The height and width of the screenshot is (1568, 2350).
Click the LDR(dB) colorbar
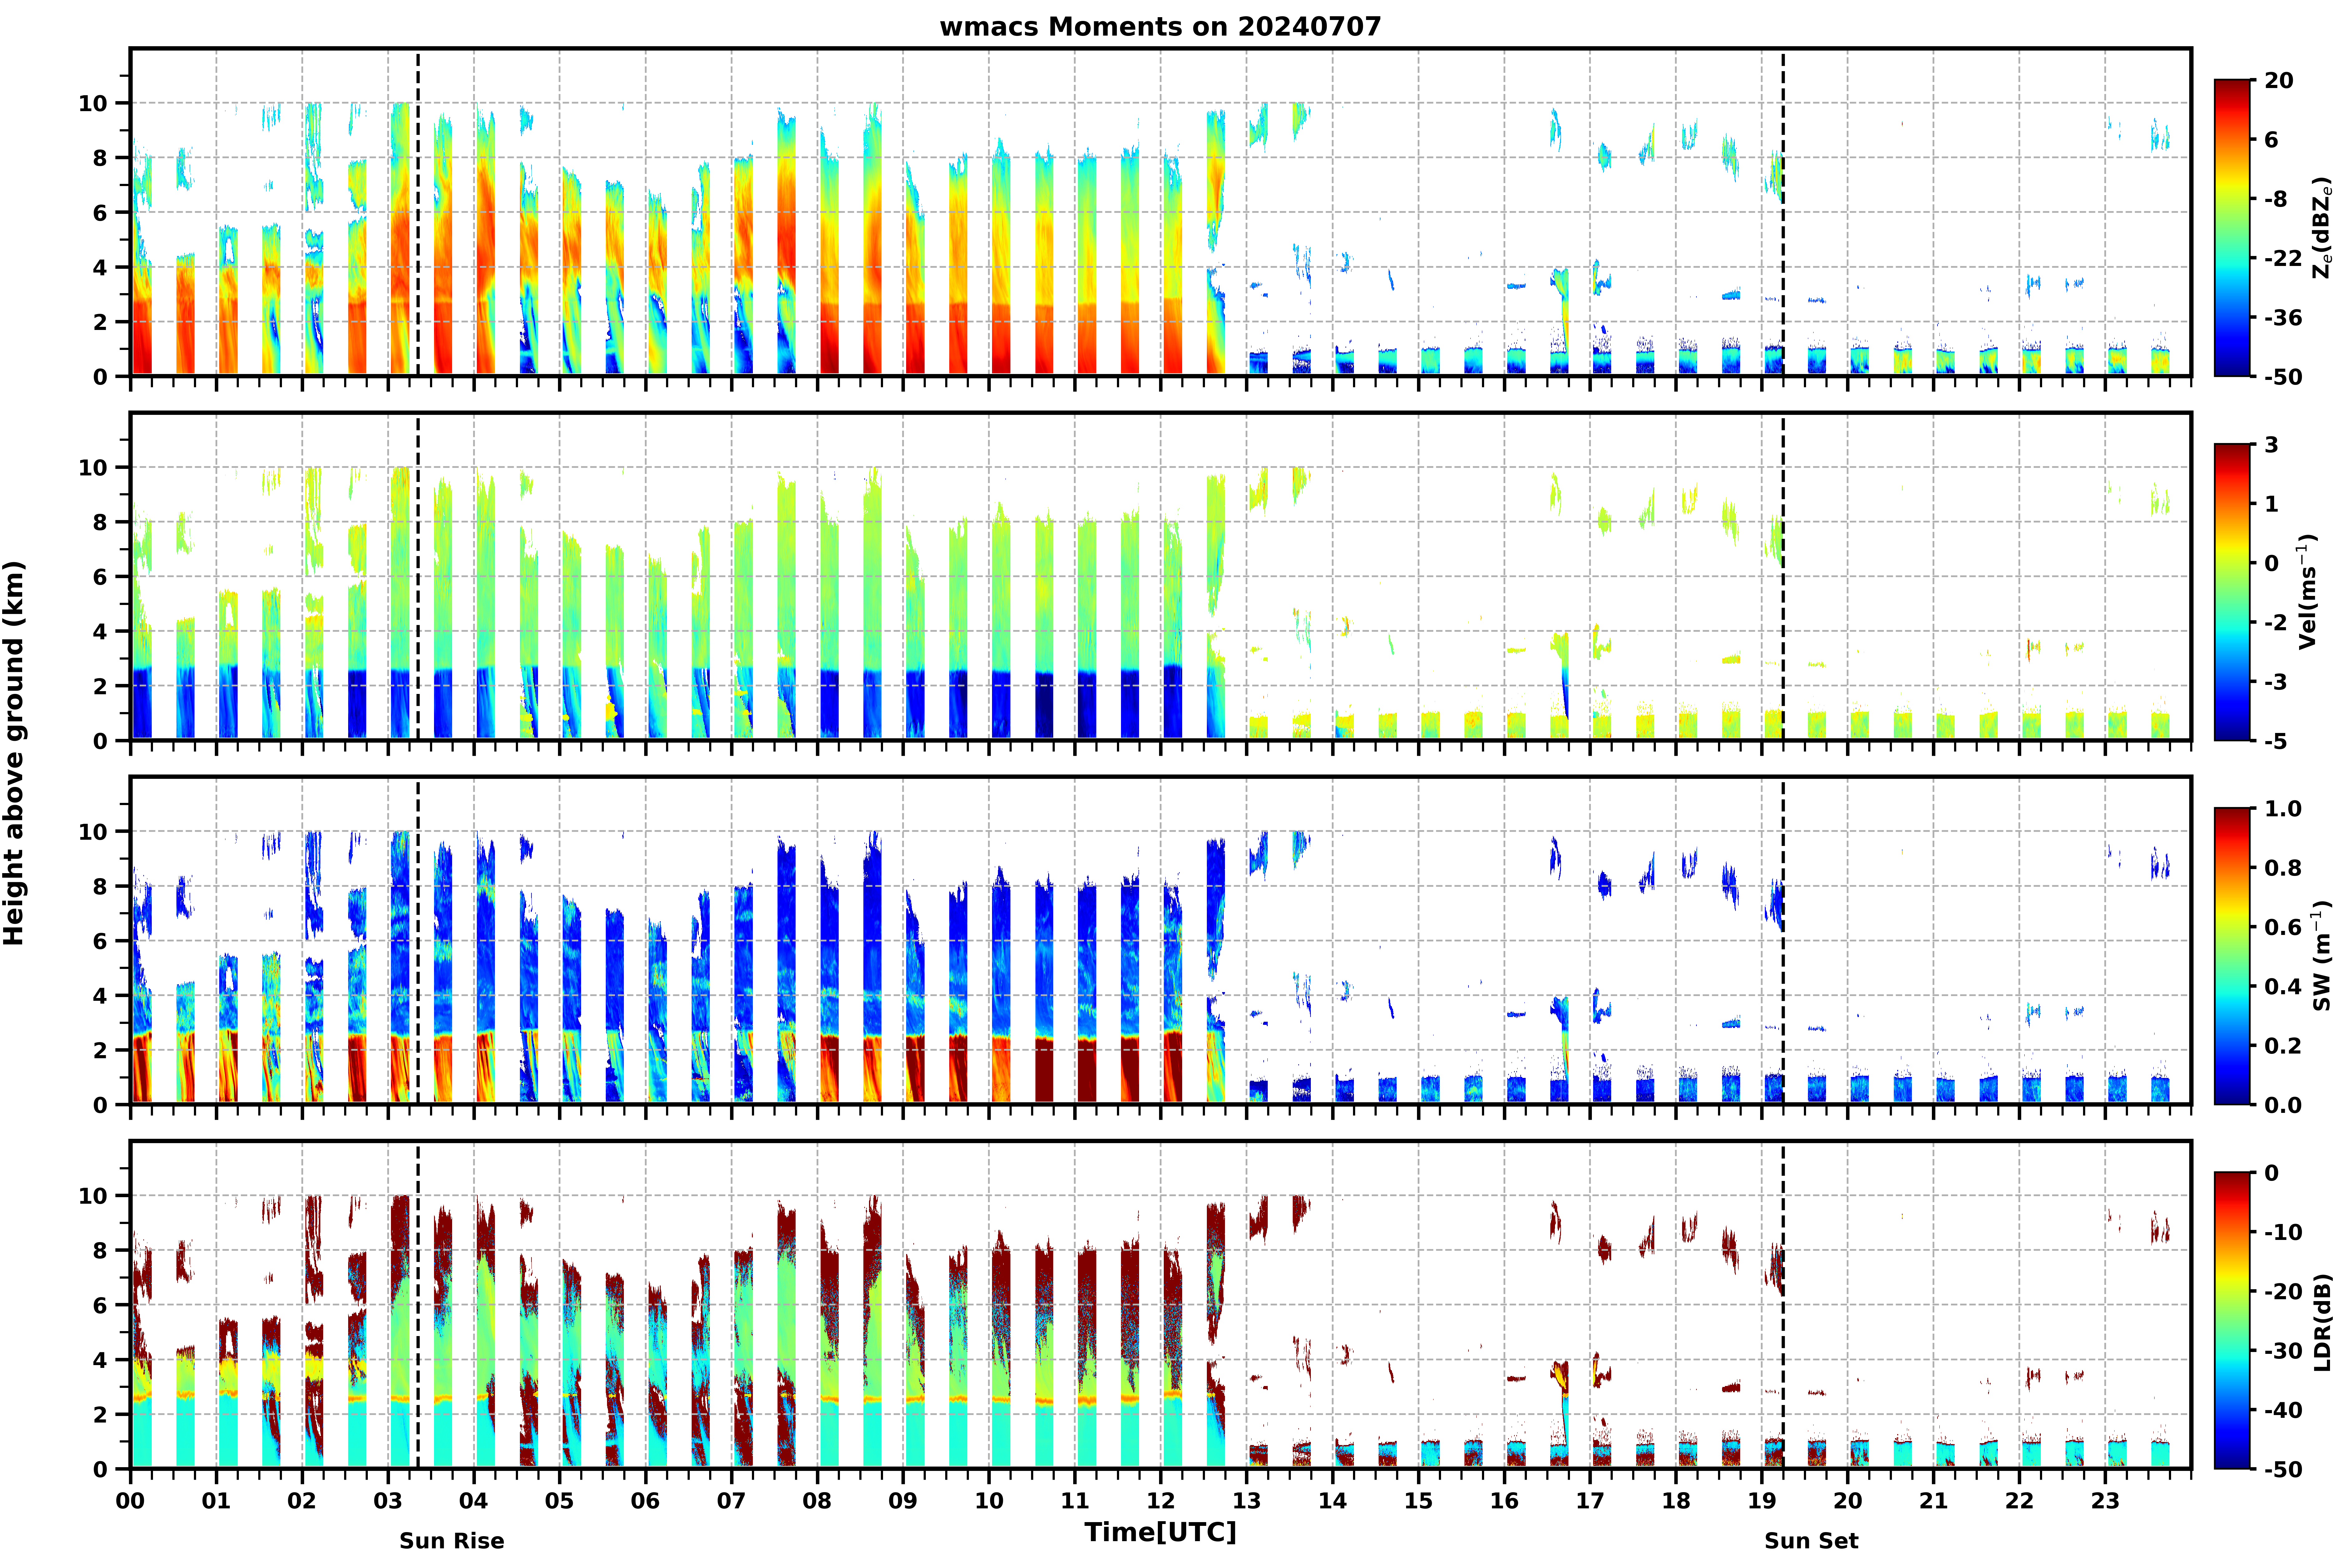(2232, 1320)
